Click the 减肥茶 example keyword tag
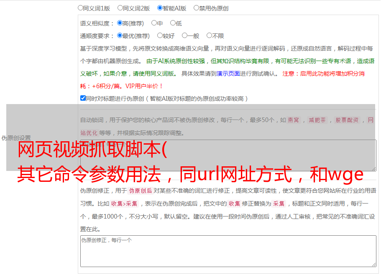Image resolution: width=381 pixels, height=275 pixels. (x=317, y=120)
